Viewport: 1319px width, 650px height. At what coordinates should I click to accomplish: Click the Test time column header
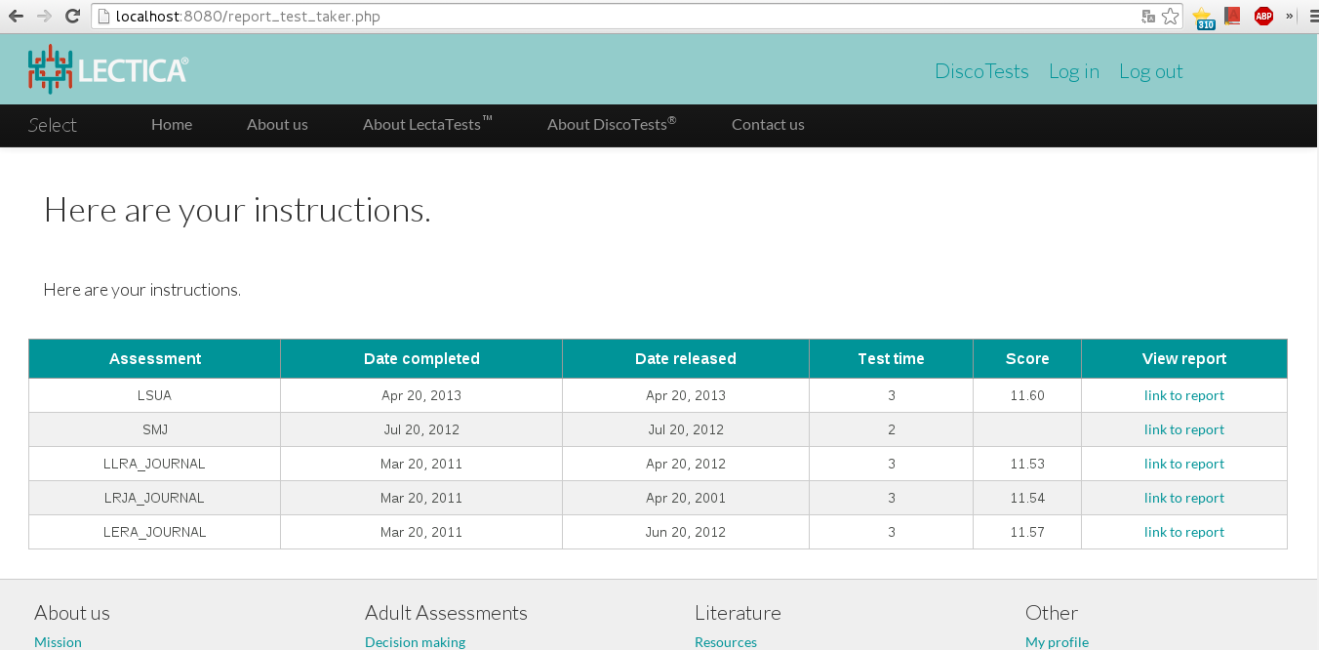point(892,358)
